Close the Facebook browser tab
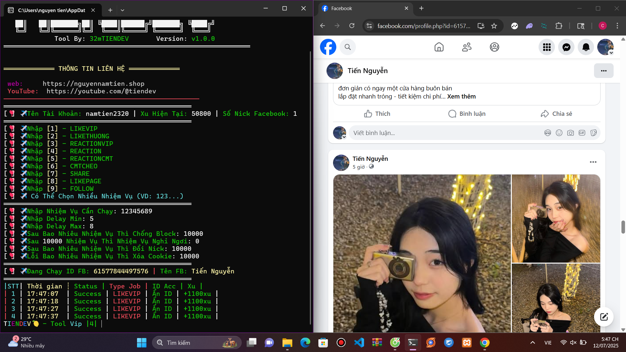Image resolution: width=626 pixels, height=352 pixels. tap(406, 8)
